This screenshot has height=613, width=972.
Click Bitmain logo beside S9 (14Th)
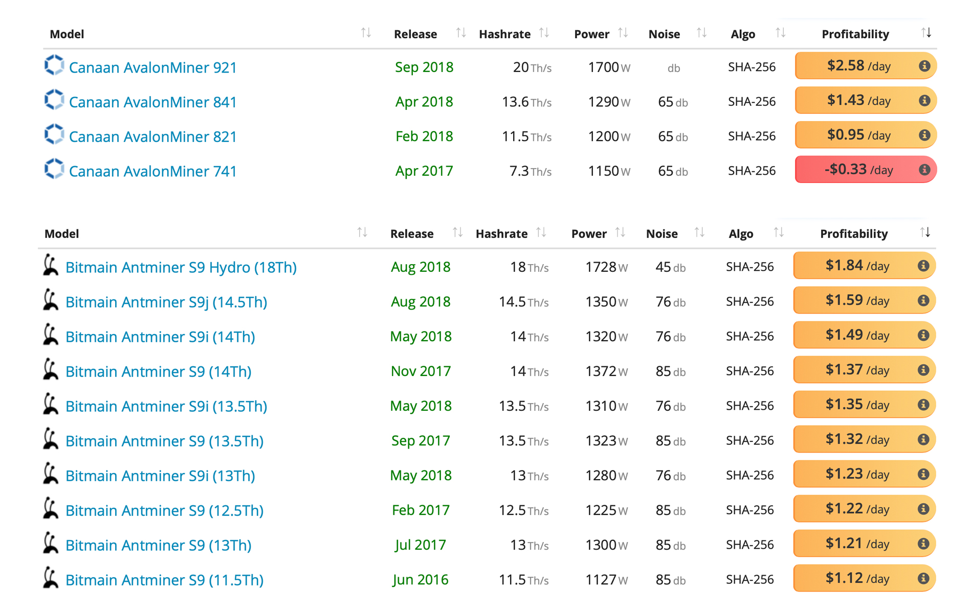pyautogui.click(x=51, y=369)
